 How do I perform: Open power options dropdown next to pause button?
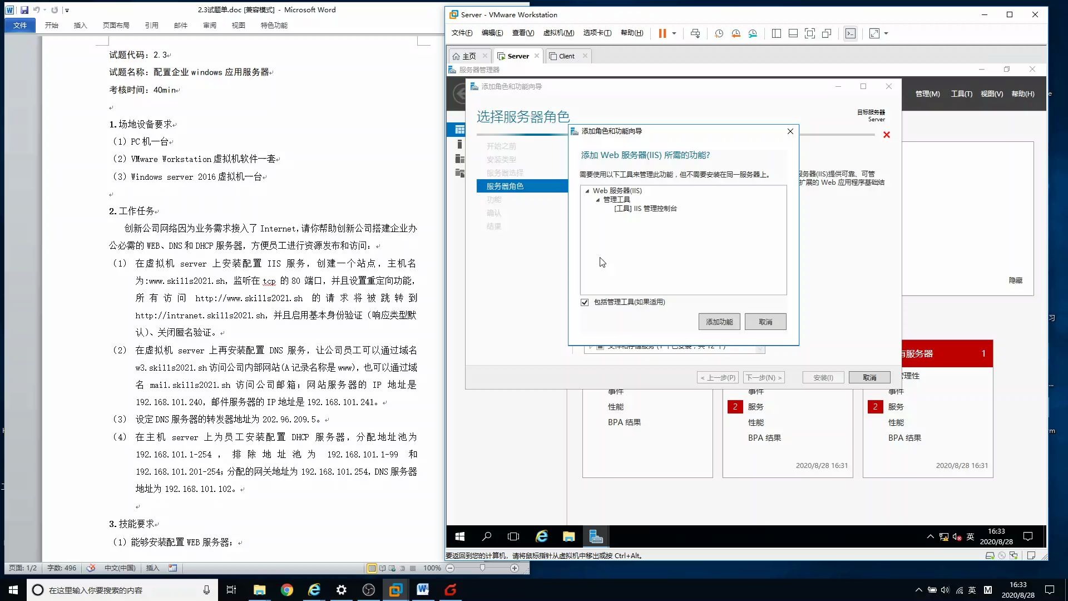[x=674, y=33]
